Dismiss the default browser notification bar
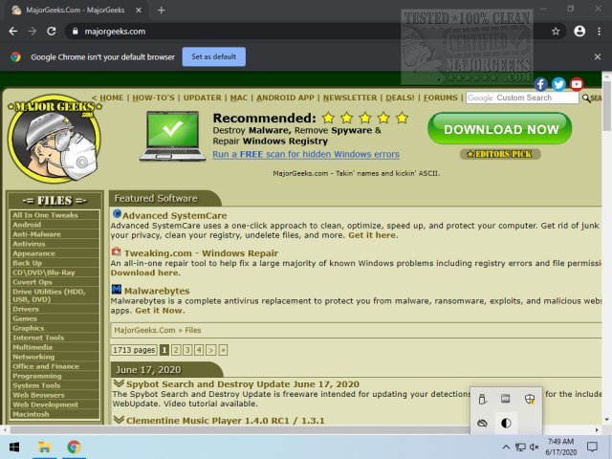Image resolution: width=612 pixels, height=459 pixels. tap(598, 57)
